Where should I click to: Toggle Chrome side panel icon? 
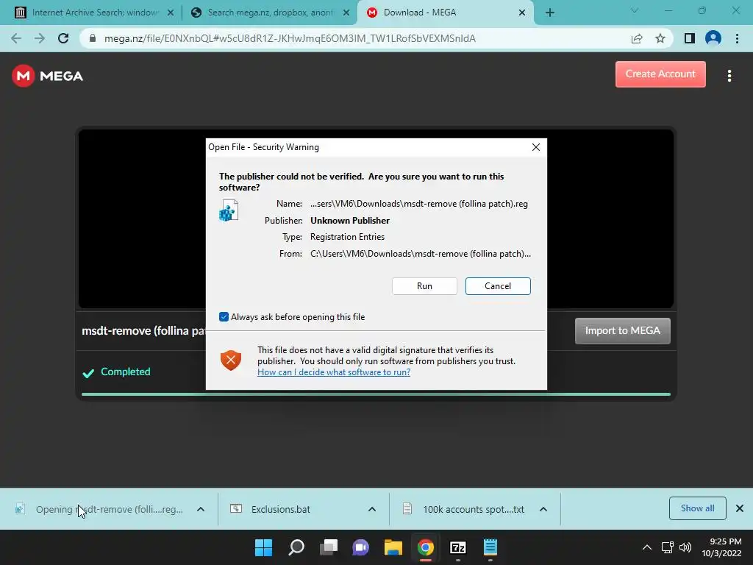click(690, 38)
